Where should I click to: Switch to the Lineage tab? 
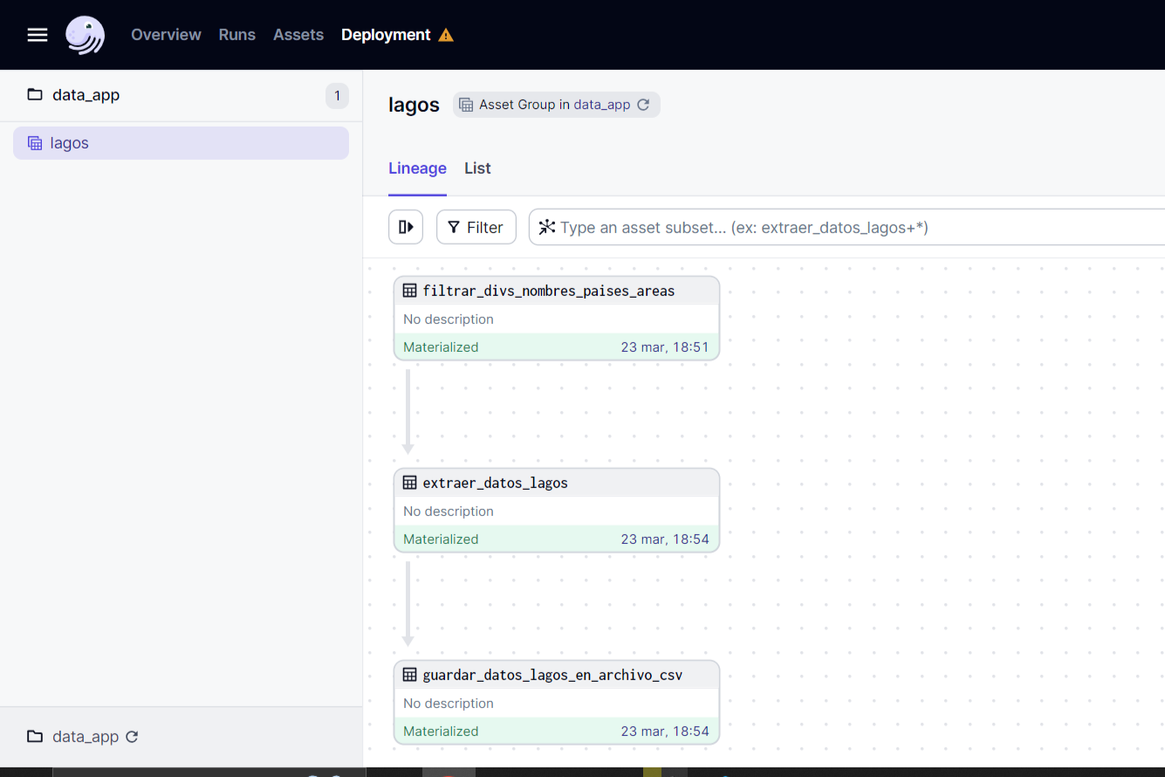coord(417,168)
